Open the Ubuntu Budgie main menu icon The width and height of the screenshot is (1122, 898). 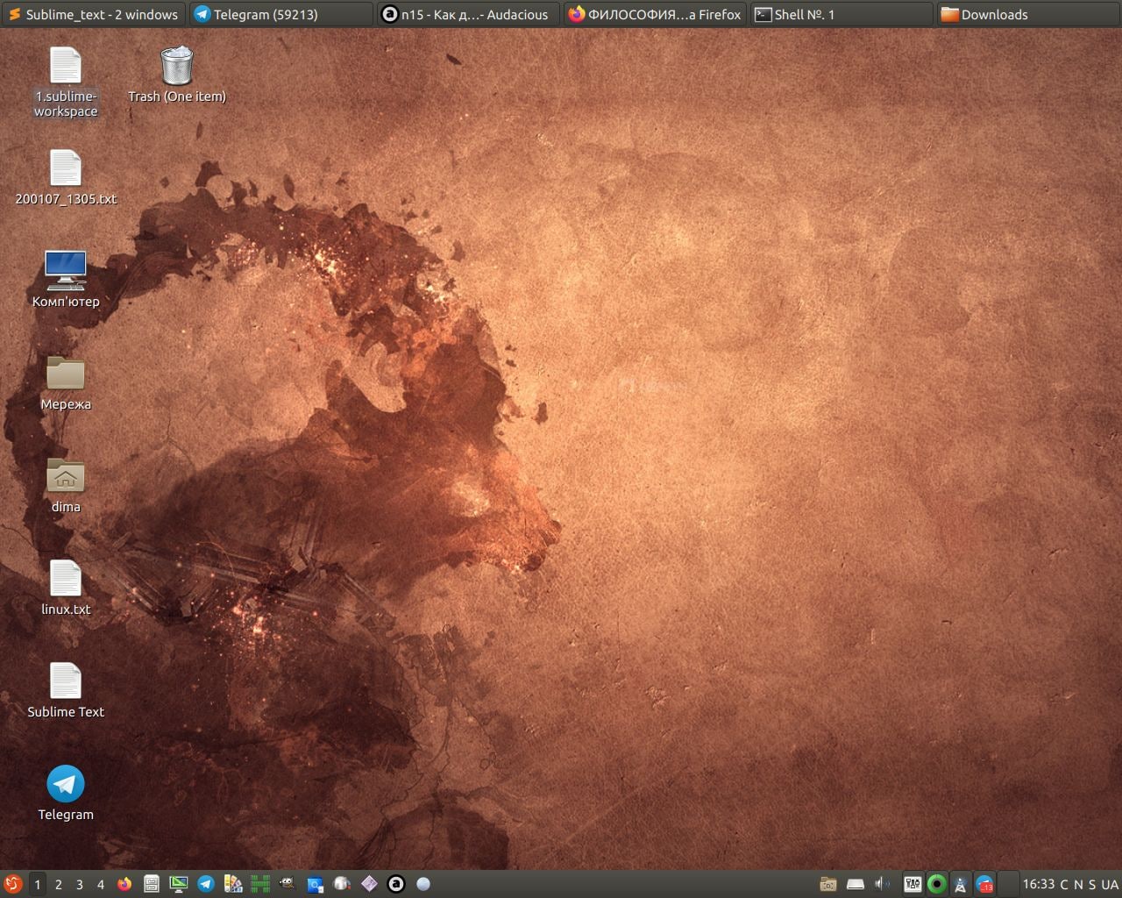pyautogui.click(x=12, y=884)
